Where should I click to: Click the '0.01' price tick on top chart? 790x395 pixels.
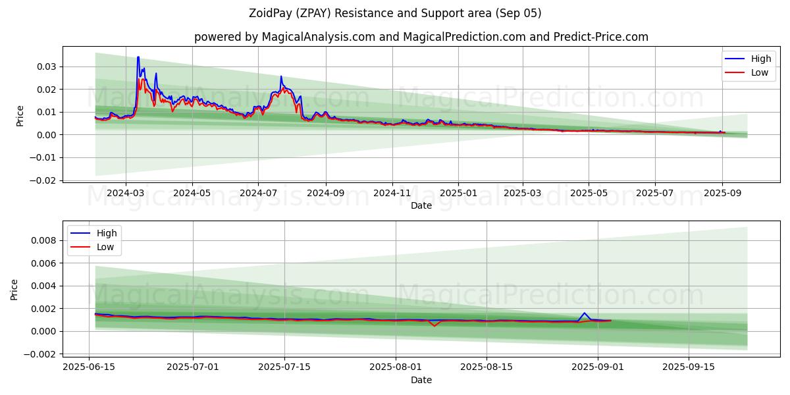tap(48, 112)
